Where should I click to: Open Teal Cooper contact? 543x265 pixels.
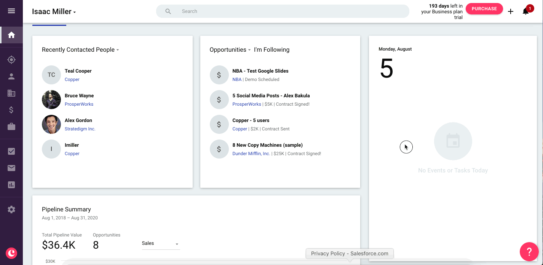[78, 71]
